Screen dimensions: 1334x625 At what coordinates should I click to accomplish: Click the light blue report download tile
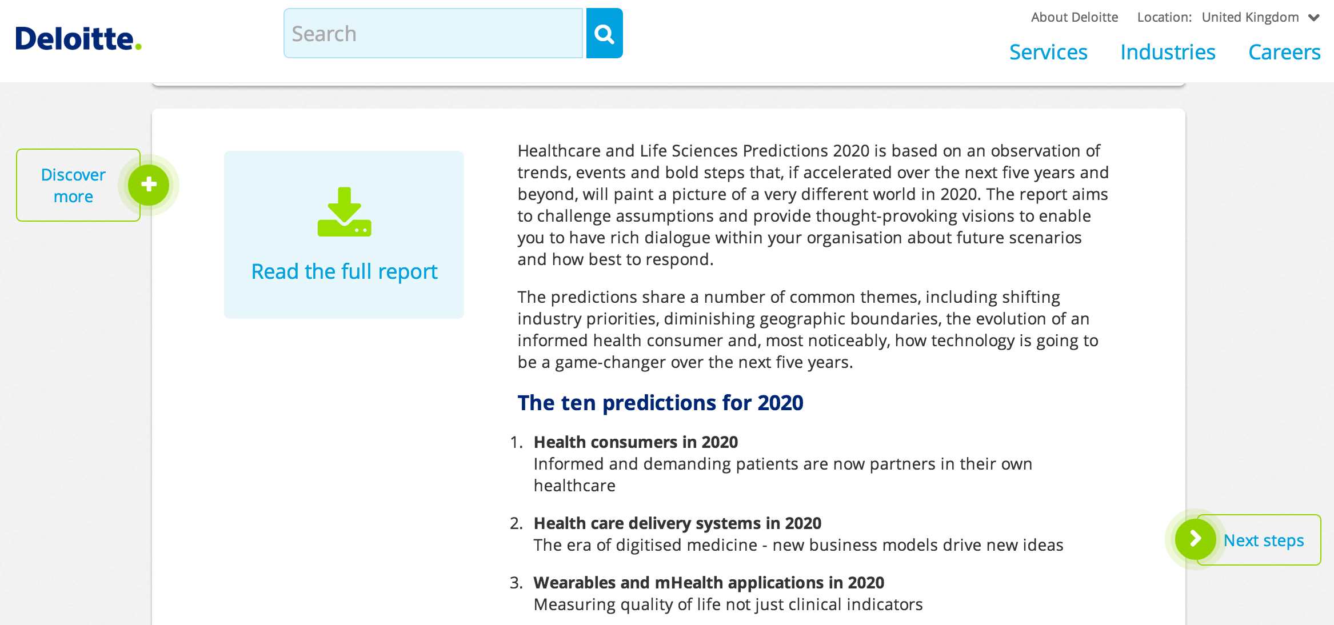[x=344, y=235]
